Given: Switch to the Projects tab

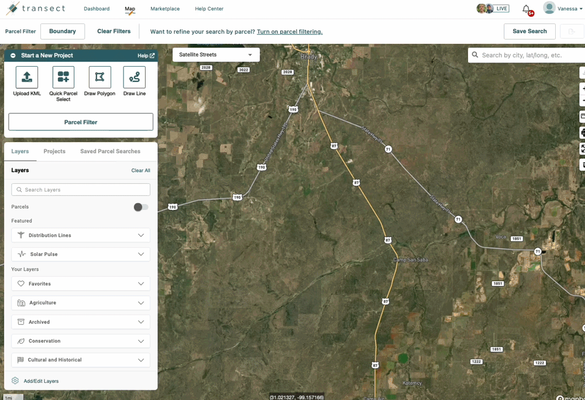Looking at the screenshot, I should pyautogui.click(x=54, y=151).
